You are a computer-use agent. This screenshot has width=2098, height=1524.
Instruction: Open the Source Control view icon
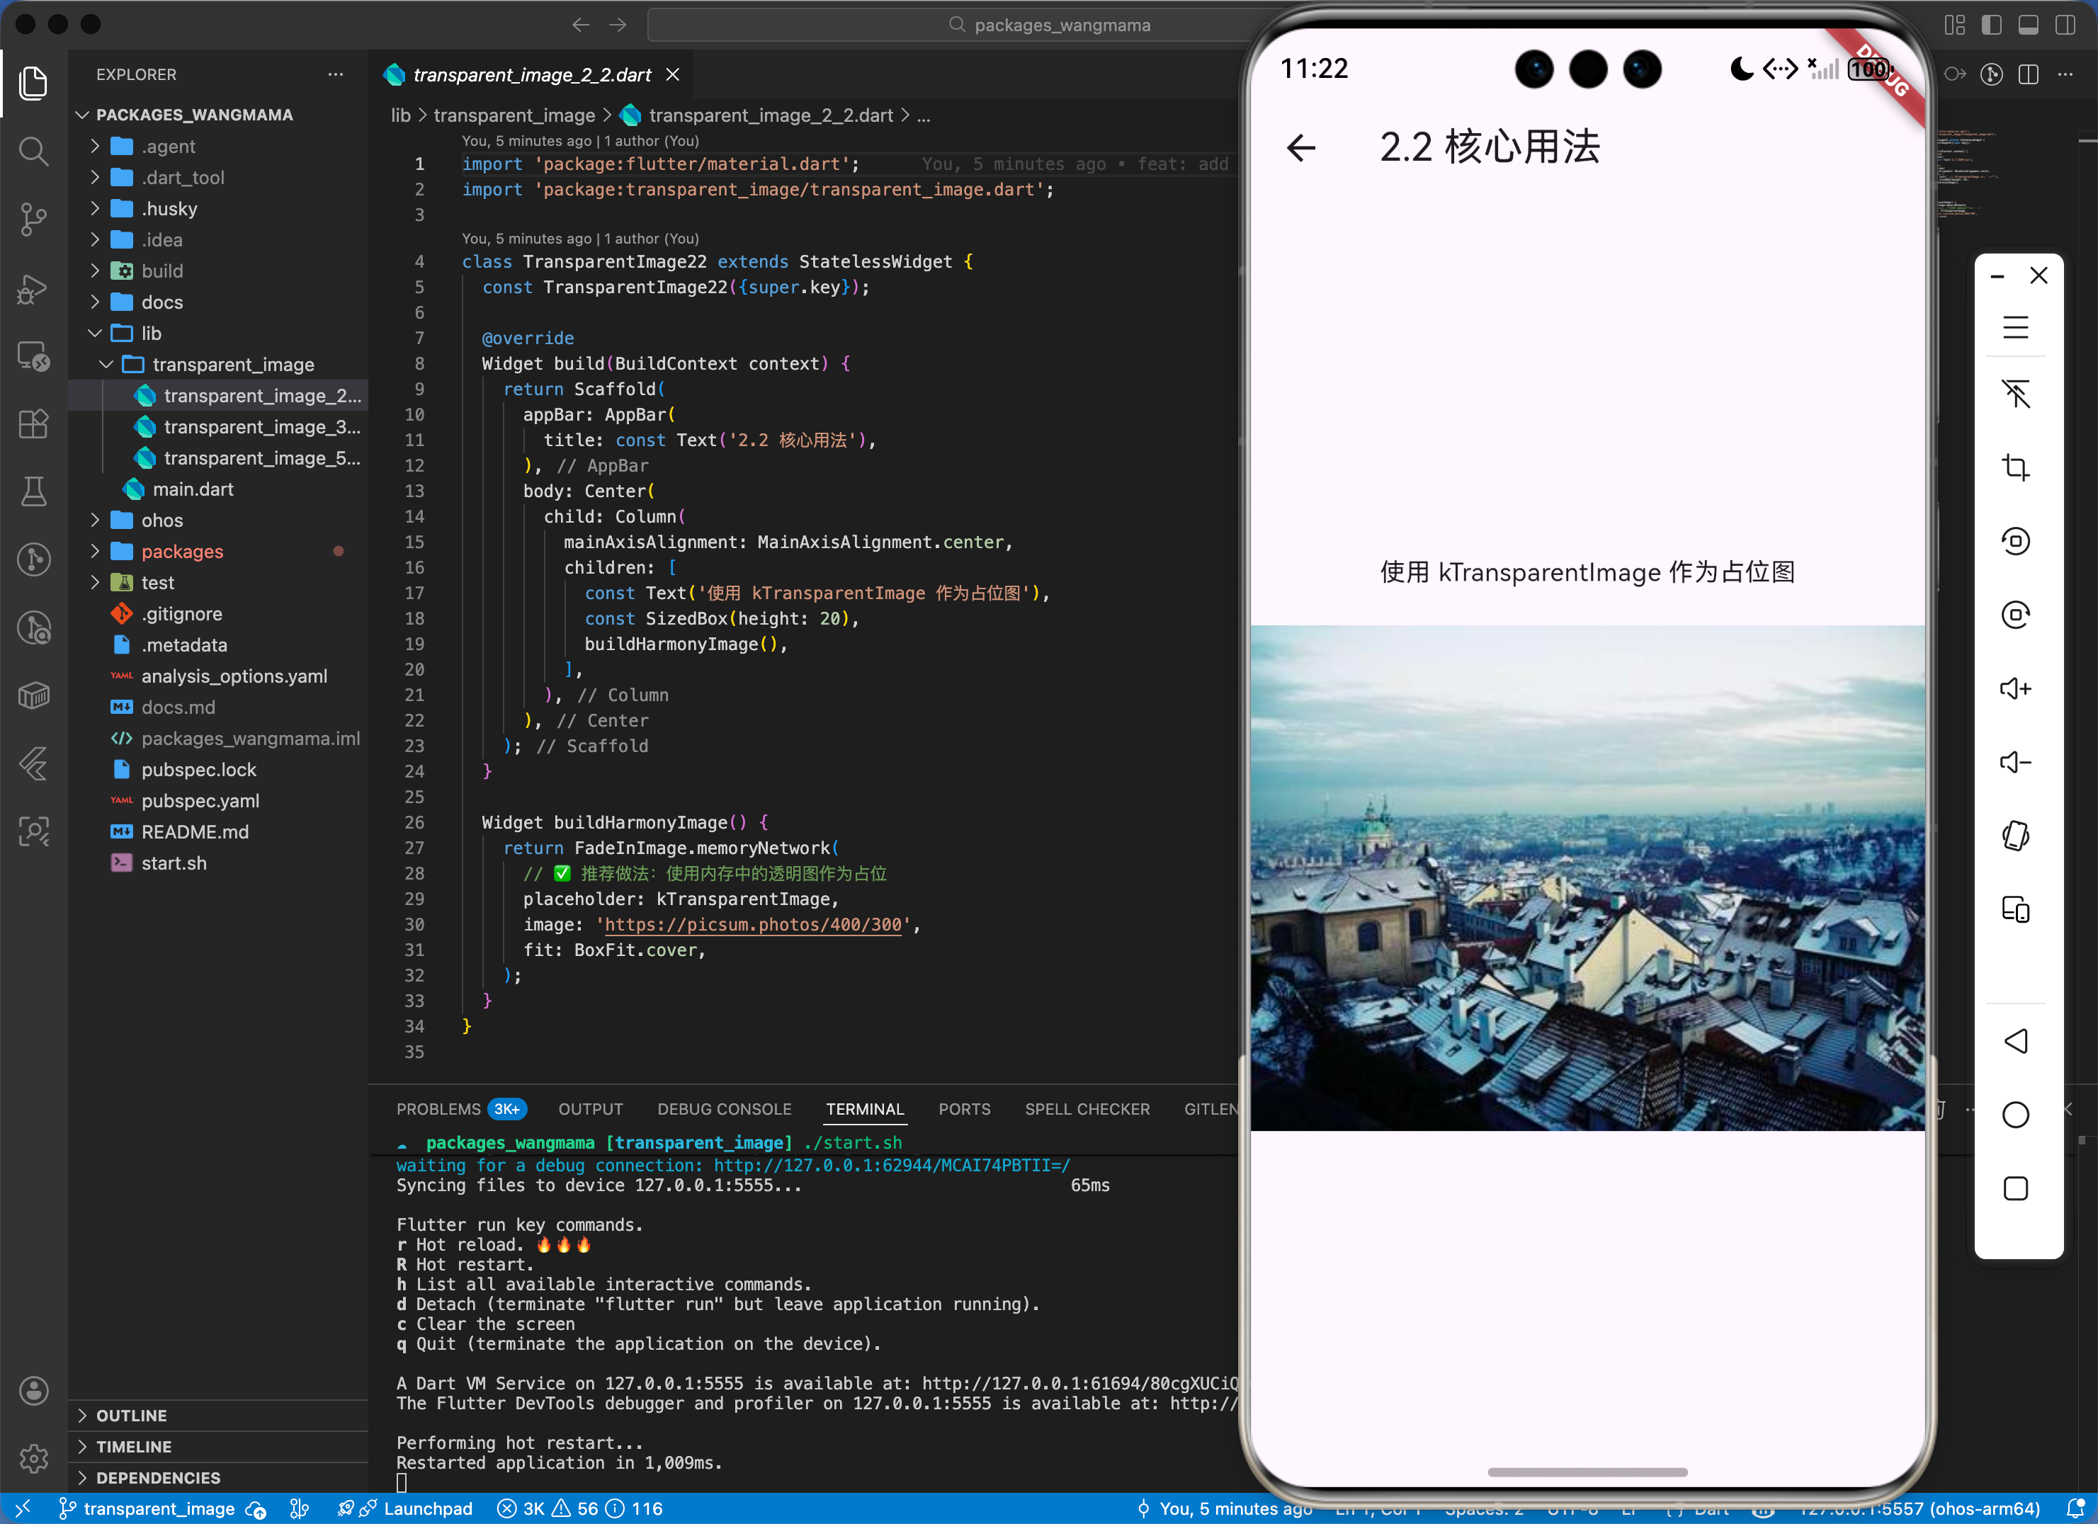[33, 219]
